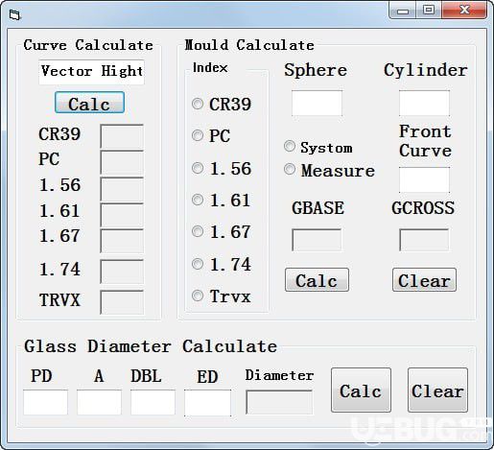
Task: Click the application icon in the title bar
Action: (14, 14)
